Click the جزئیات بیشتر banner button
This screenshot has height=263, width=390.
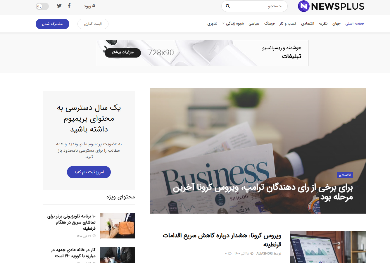(x=123, y=53)
